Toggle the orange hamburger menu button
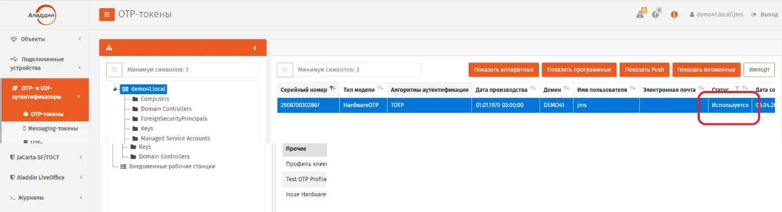Image resolution: width=782 pixels, height=212 pixels. (x=107, y=15)
